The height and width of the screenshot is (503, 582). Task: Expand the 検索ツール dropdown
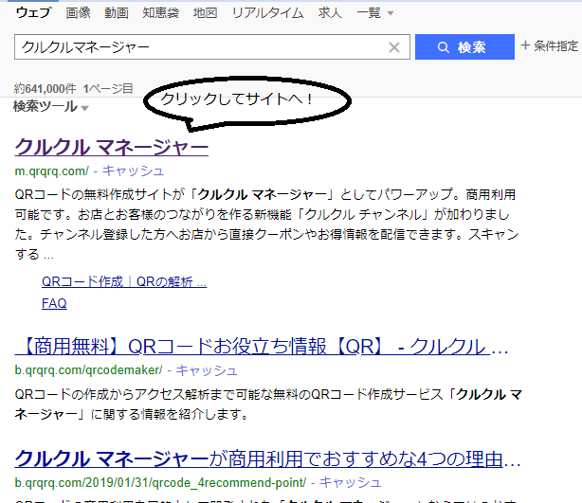coord(51,107)
